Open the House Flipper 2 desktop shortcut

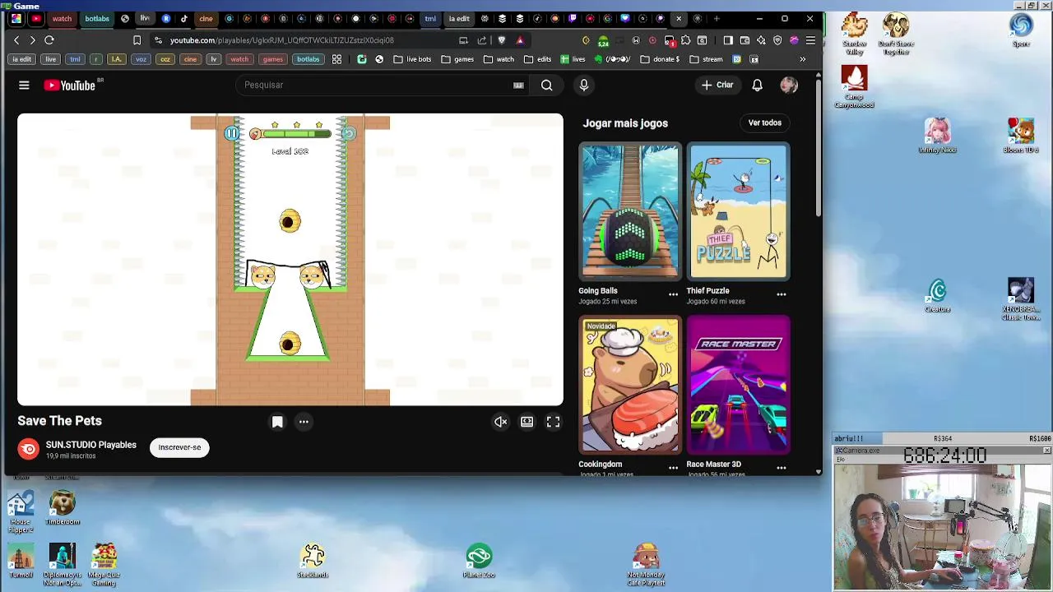point(21,511)
